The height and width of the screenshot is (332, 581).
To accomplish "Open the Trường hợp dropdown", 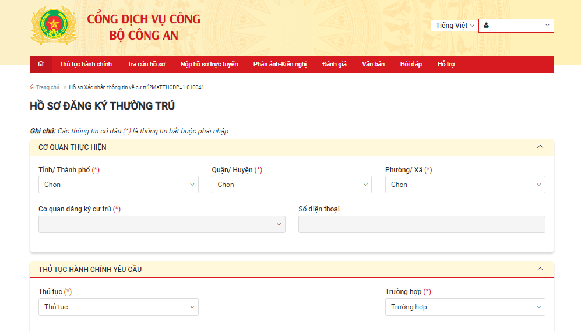I will point(464,307).
